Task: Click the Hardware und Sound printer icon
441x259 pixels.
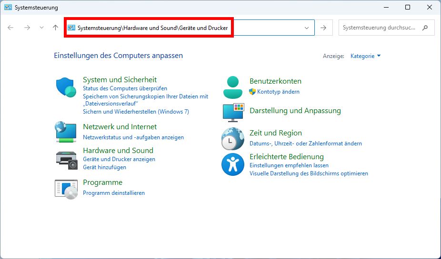Action: [66, 160]
